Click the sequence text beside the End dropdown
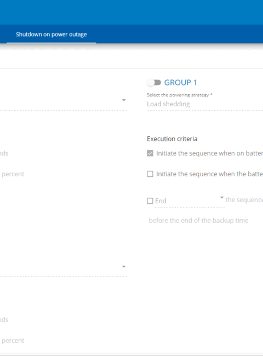Image resolution: width=263 pixels, height=356 pixels. pos(244,200)
